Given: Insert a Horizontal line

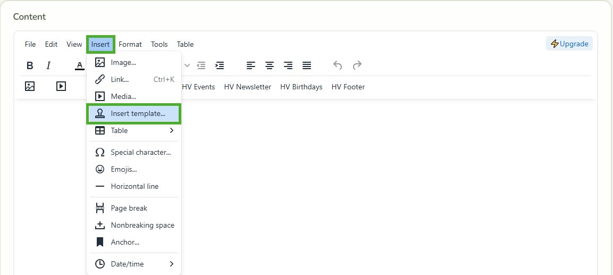Looking at the screenshot, I should [133, 186].
